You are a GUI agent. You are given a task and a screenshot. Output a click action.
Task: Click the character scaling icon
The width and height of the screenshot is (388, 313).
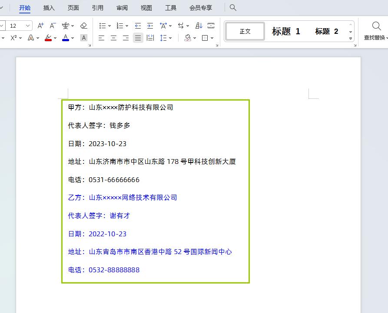(163, 26)
